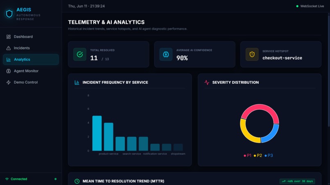The height and width of the screenshot is (185, 330).
Task: Click the P3 legend entry
Action: coord(269,155)
